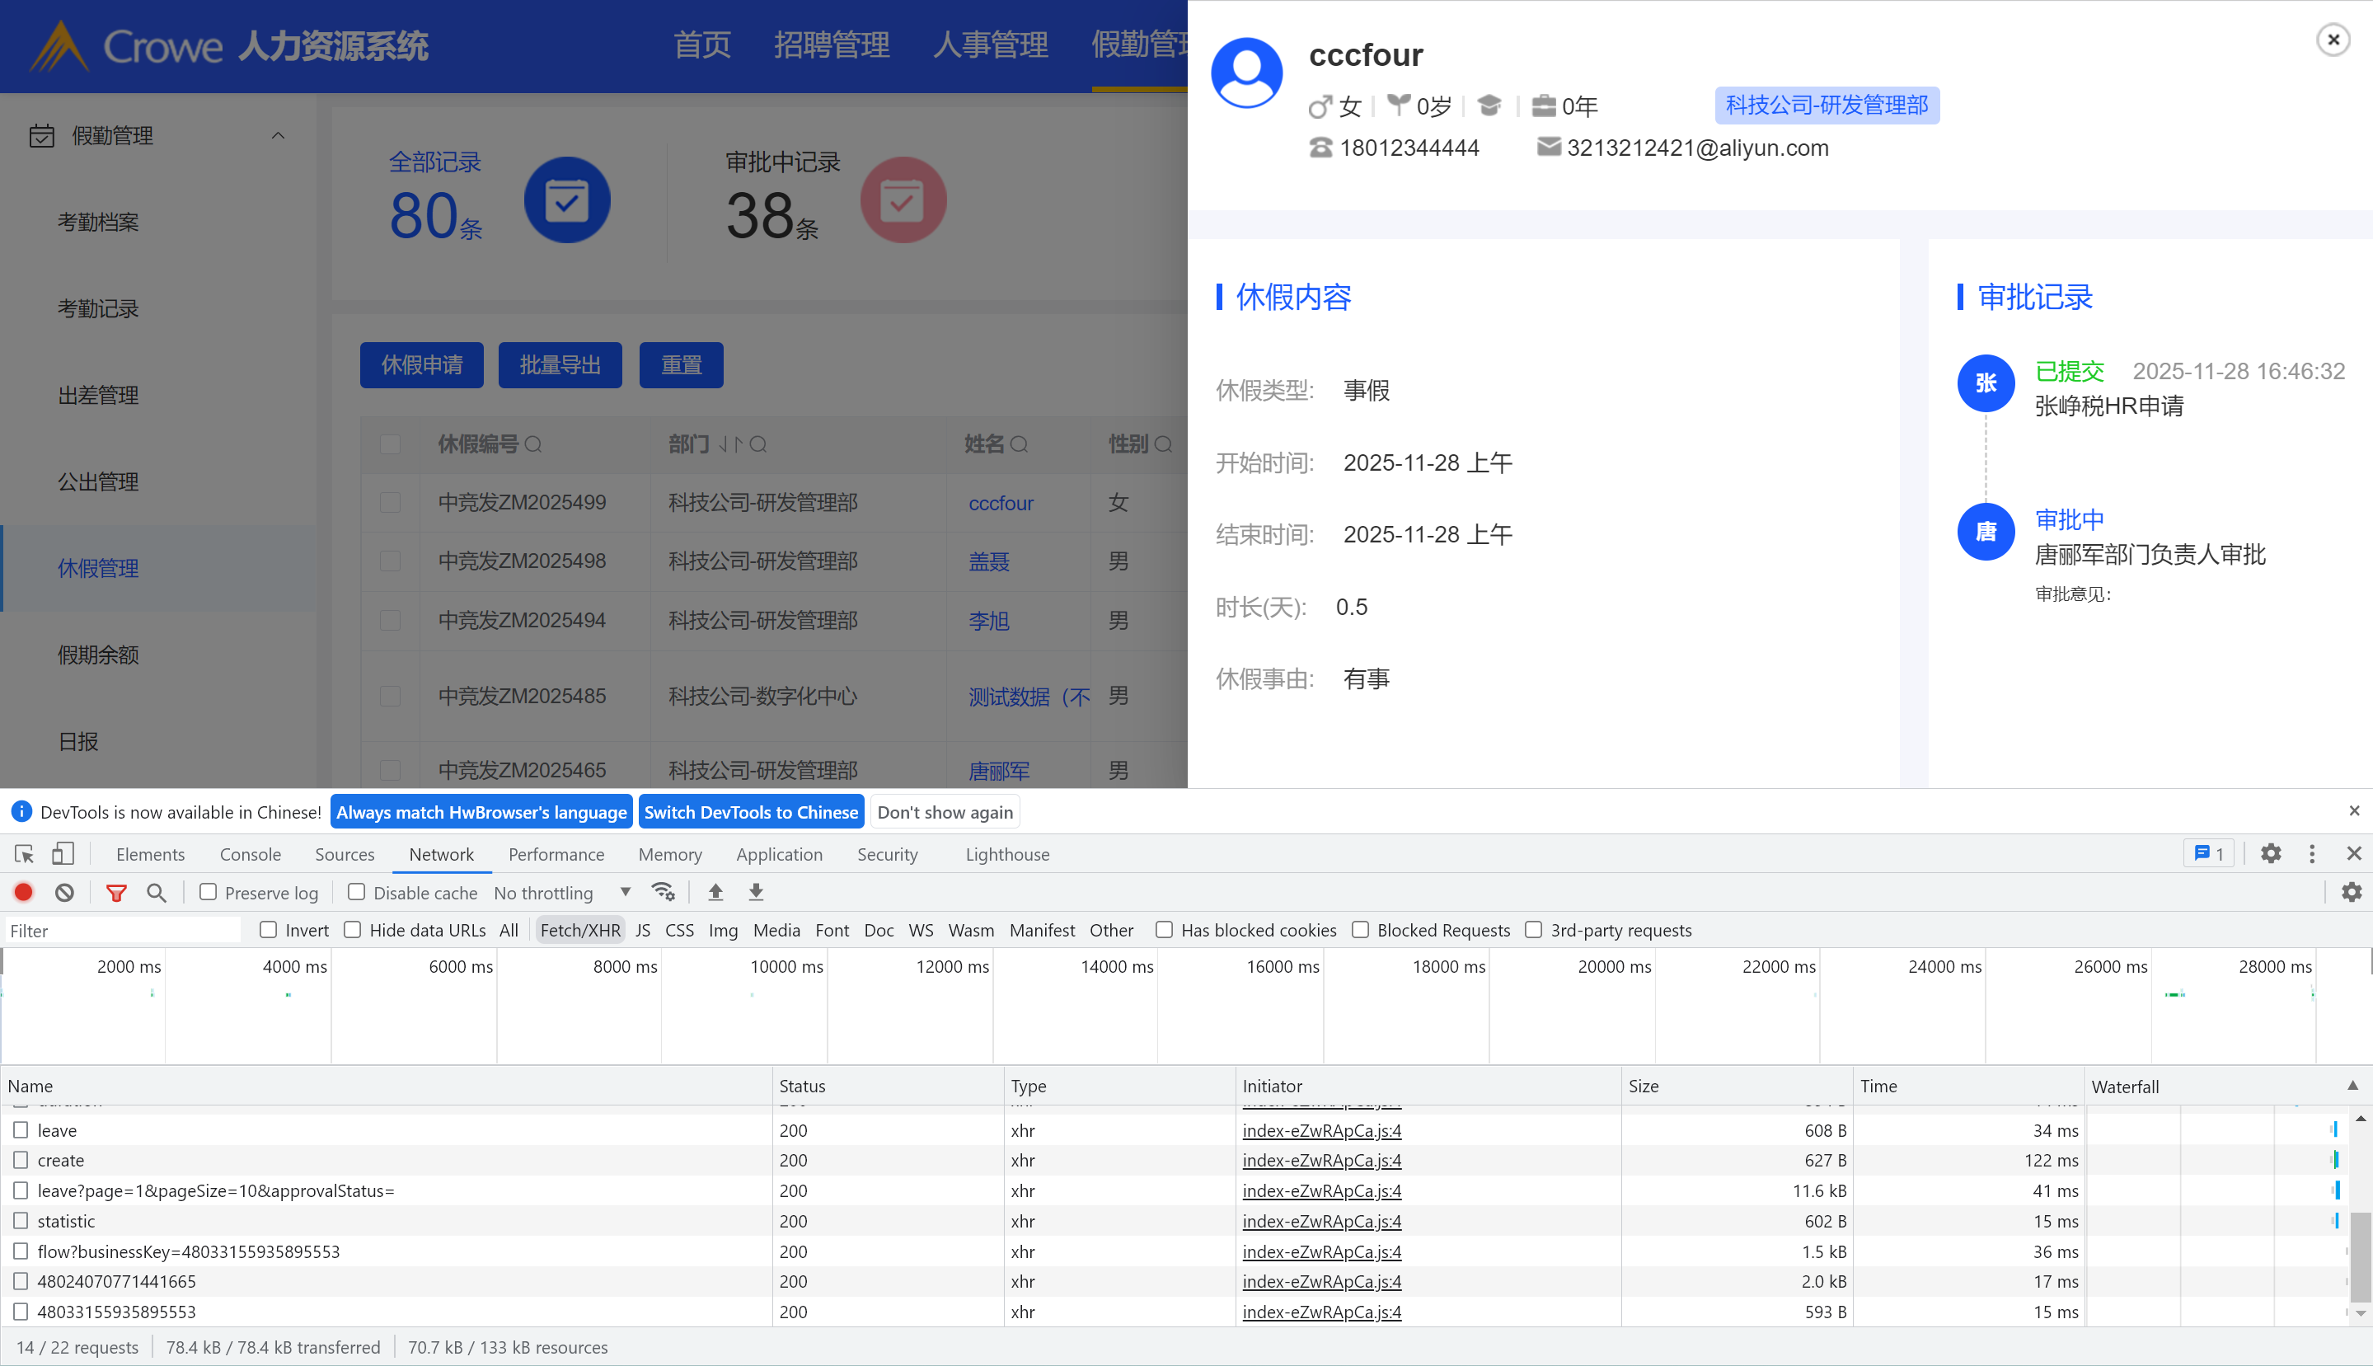
Task: Open DevTools more options menu
Action: pos(2312,854)
